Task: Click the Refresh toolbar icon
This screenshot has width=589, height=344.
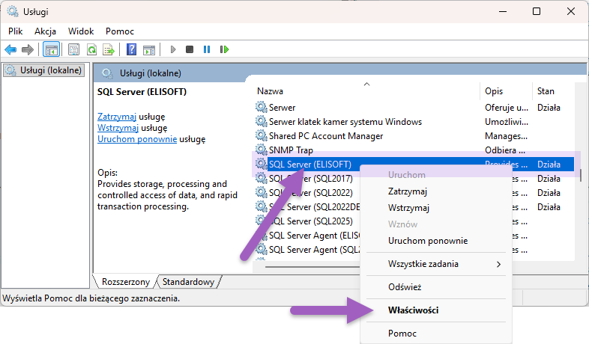Action: point(91,49)
